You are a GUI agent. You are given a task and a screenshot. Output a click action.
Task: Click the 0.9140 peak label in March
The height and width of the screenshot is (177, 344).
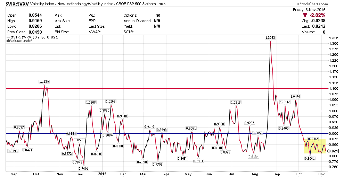[x=149, y=127]
